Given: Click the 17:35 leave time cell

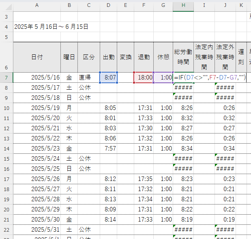Looking at the screenshot, I should (144, 179).
